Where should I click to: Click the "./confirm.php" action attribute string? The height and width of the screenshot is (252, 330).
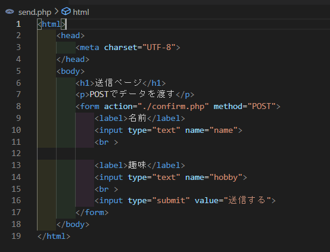point(173,107)
